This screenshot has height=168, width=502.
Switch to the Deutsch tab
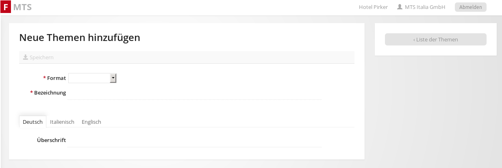(x=33, y=122)
